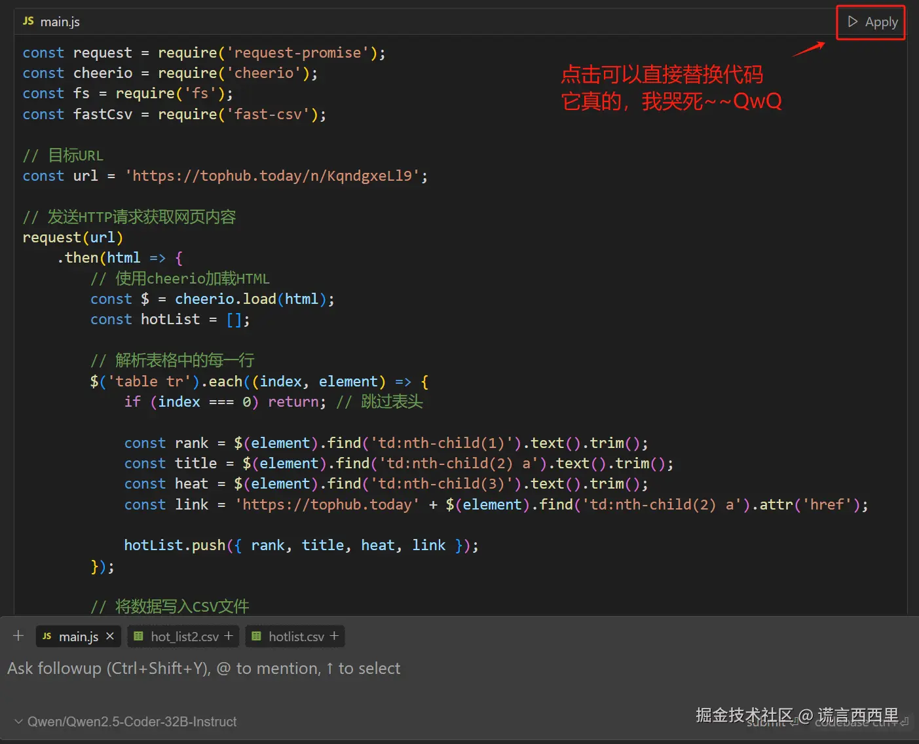Click the 'request-promise' require string
The height and width of the screenshot is (744, 919).
297,52
